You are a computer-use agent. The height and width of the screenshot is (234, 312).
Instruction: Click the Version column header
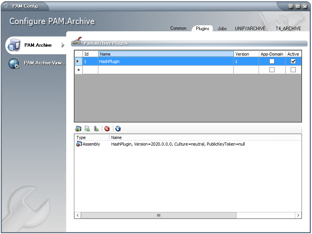[246, 54]
